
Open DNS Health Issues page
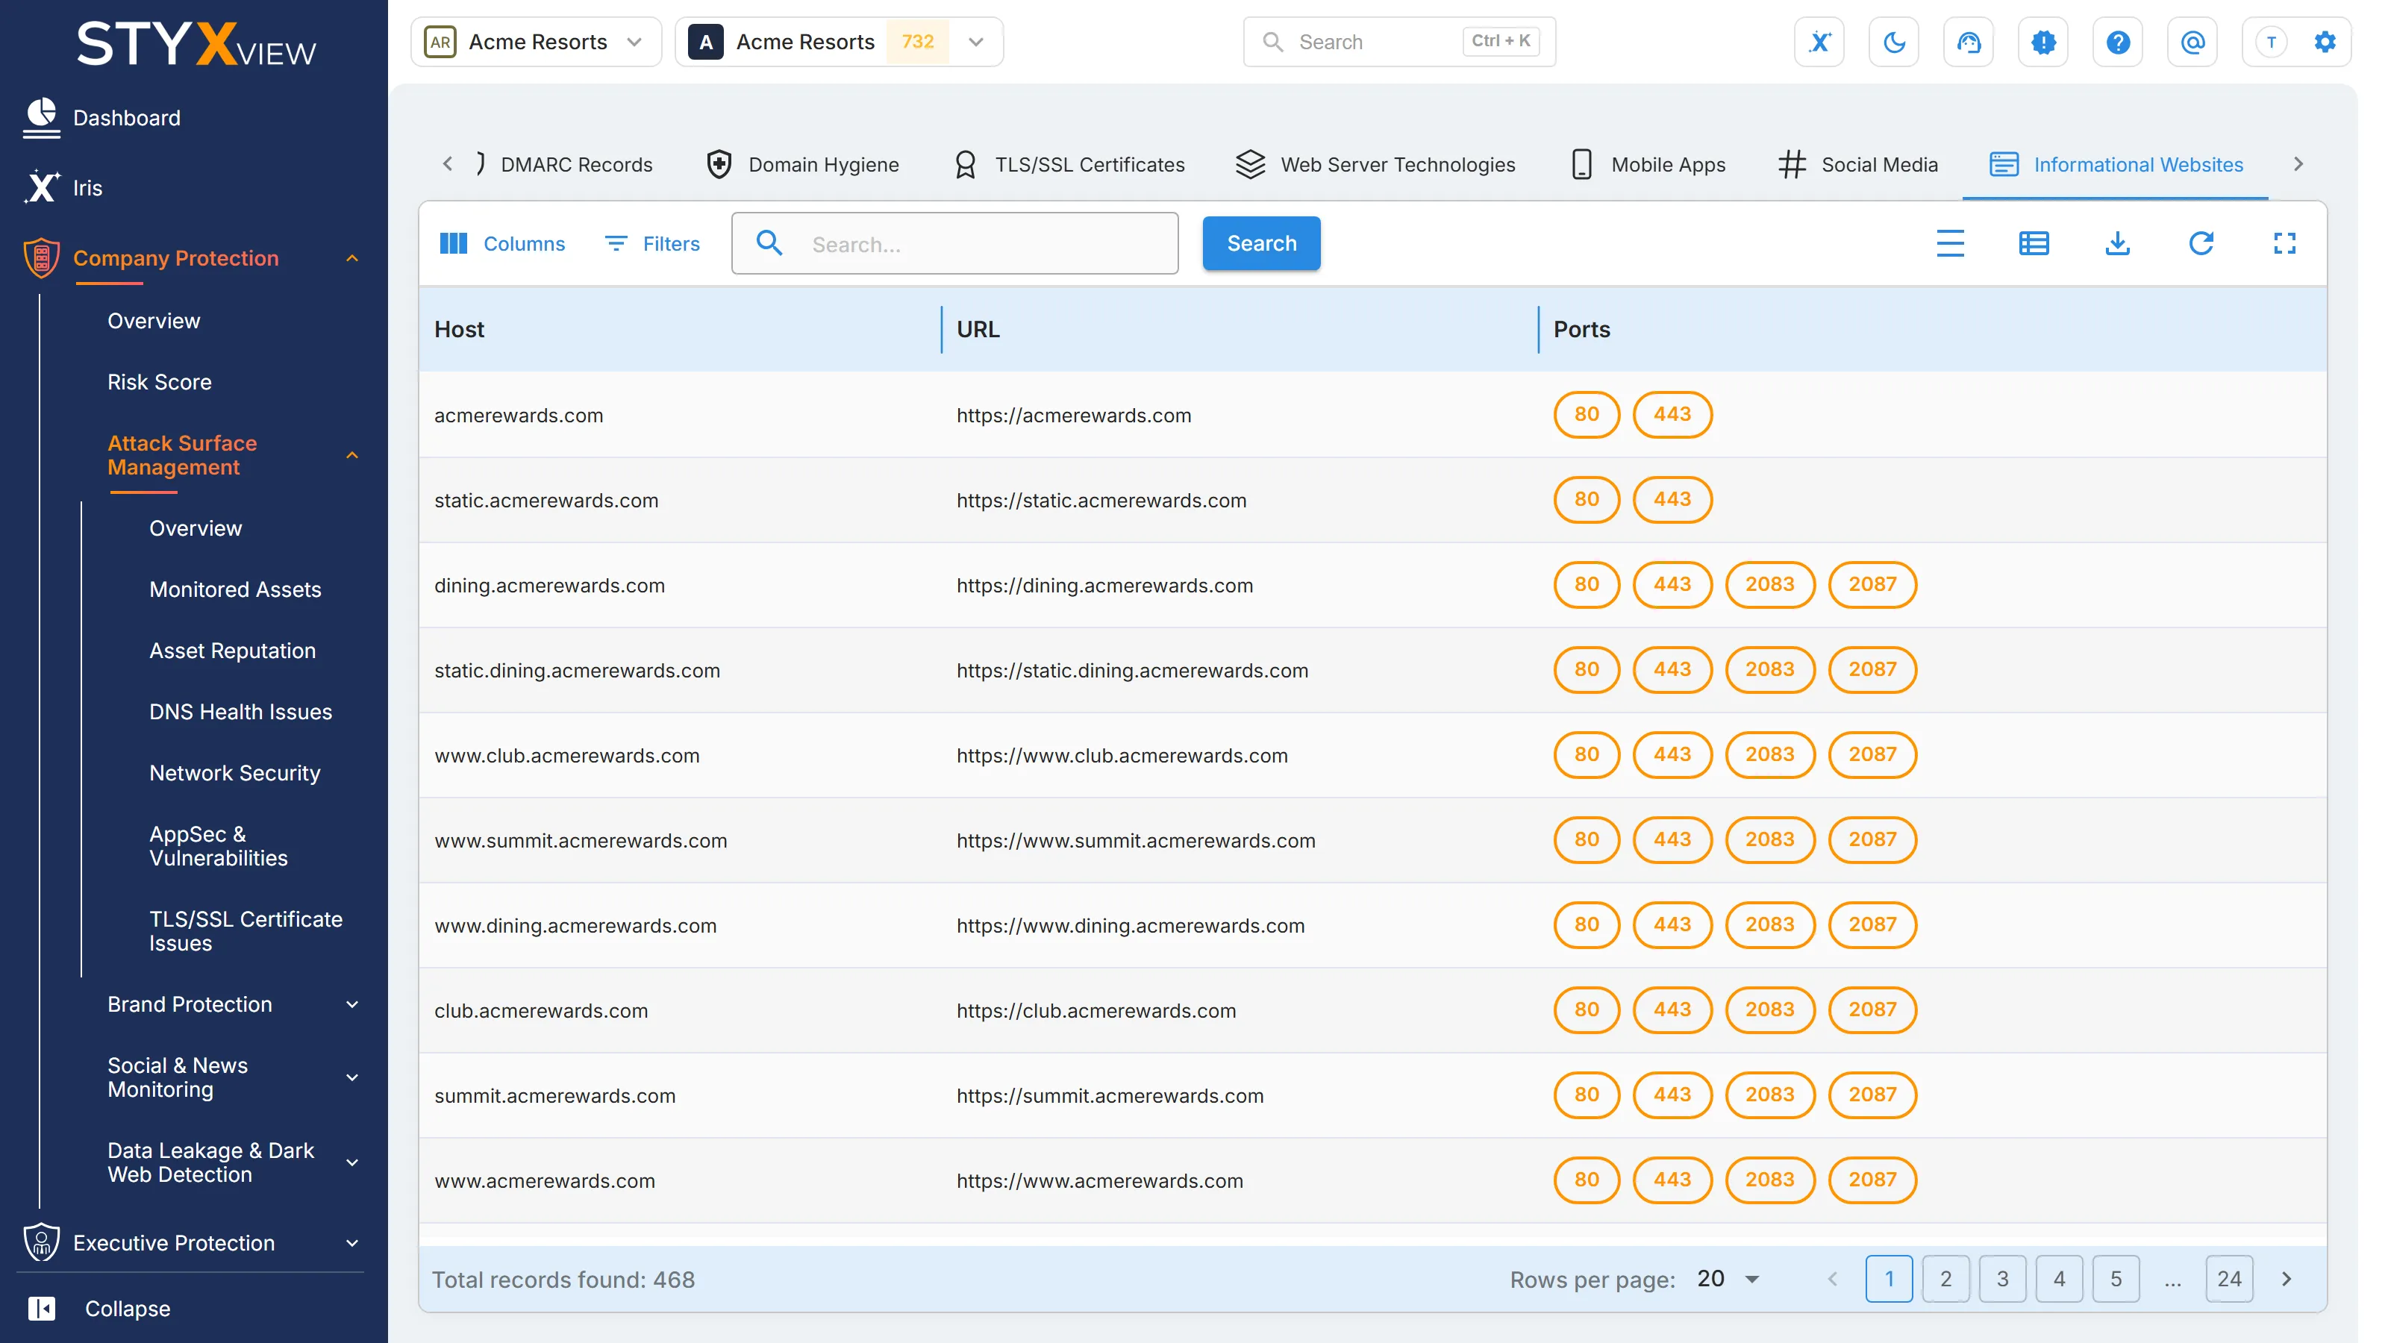coord(240,711)
